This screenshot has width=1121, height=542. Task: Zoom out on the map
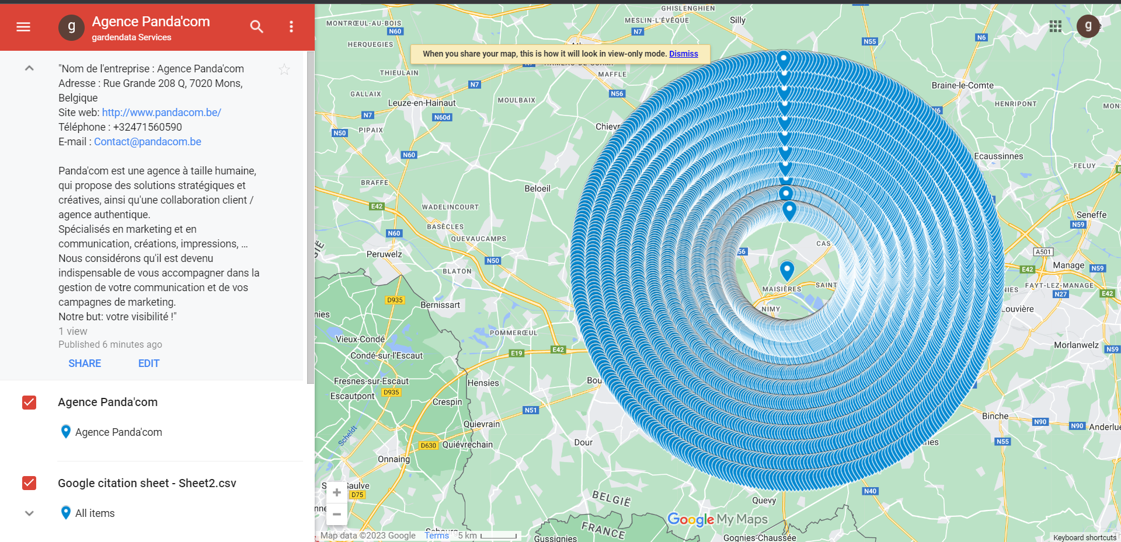click(x=337, y=514)
